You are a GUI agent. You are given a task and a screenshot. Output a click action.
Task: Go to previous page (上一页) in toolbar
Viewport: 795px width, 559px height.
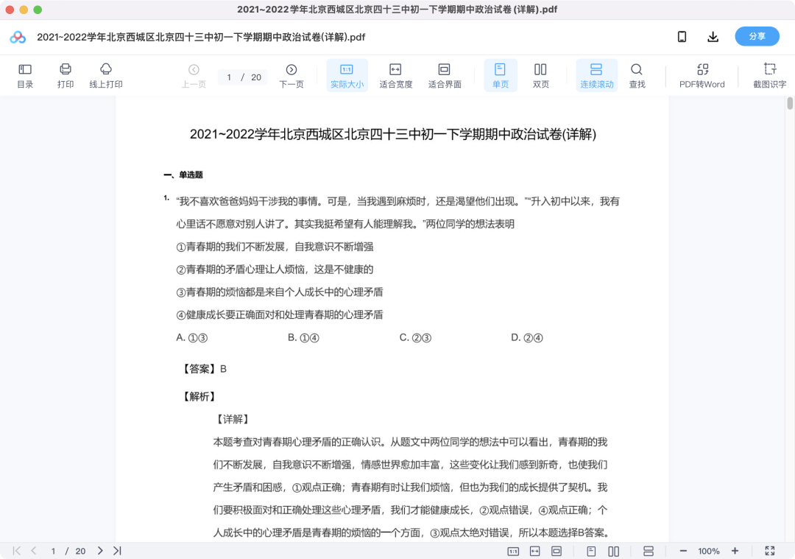pyautogui.click(x=194, y=76)
